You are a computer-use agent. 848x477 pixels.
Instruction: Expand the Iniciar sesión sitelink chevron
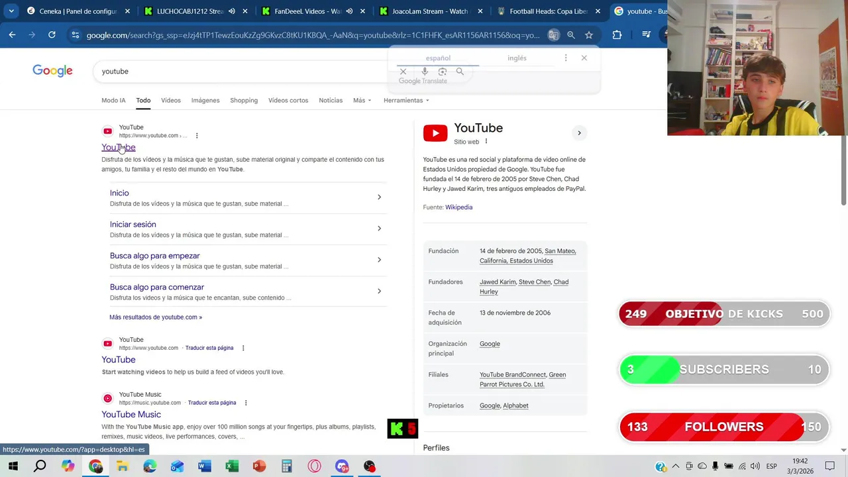tap(379, 229)
